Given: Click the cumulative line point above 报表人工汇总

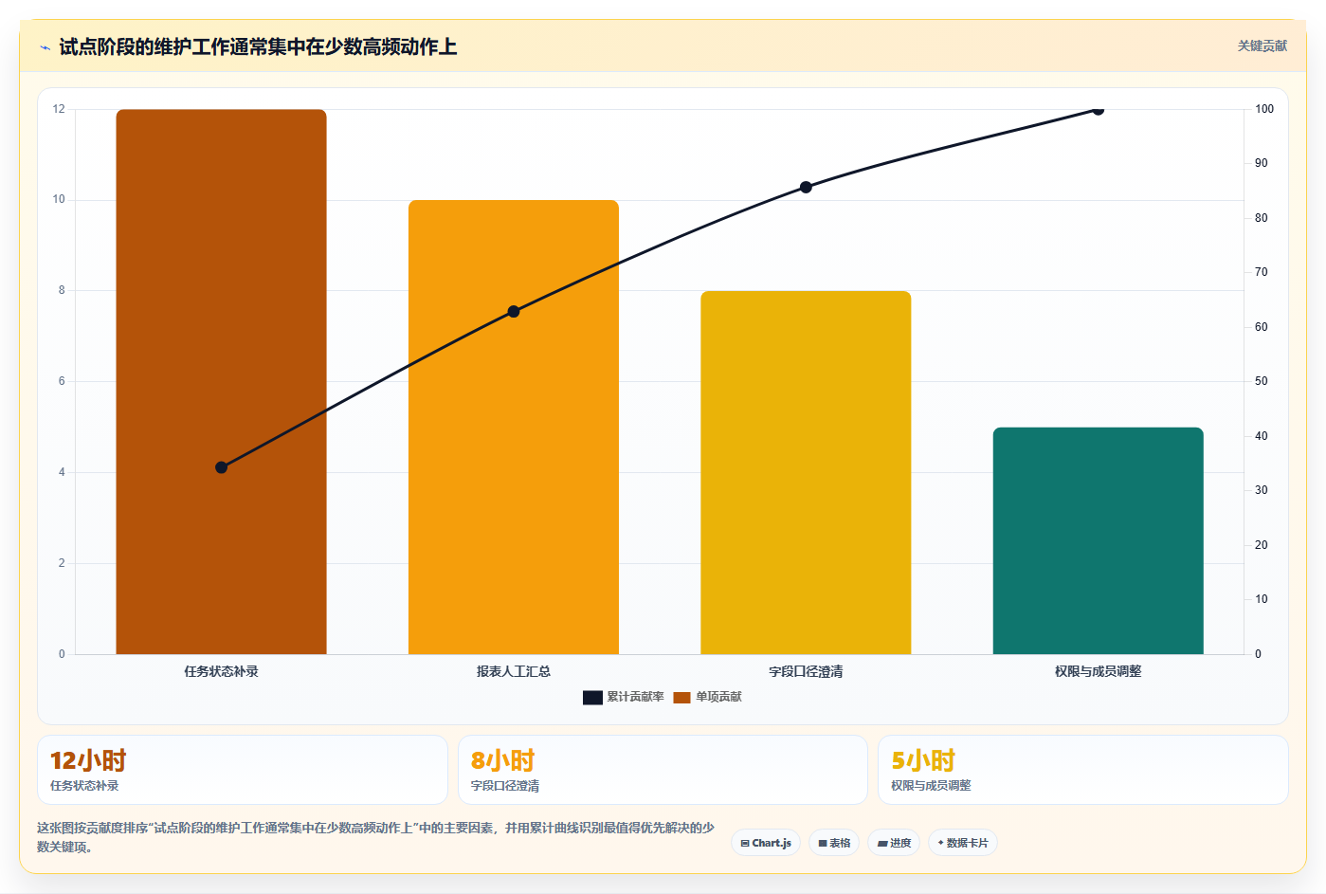Looking at the screenshot, I should (x=513, y=311).
